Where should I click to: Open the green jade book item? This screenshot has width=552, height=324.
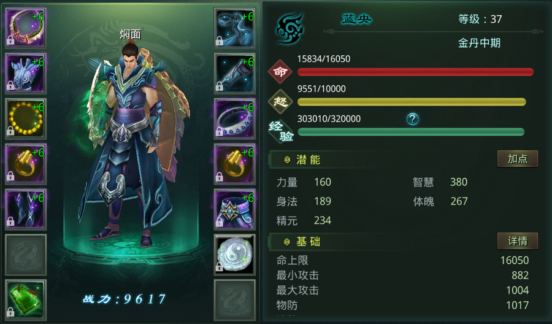click(x=26, y=299)
